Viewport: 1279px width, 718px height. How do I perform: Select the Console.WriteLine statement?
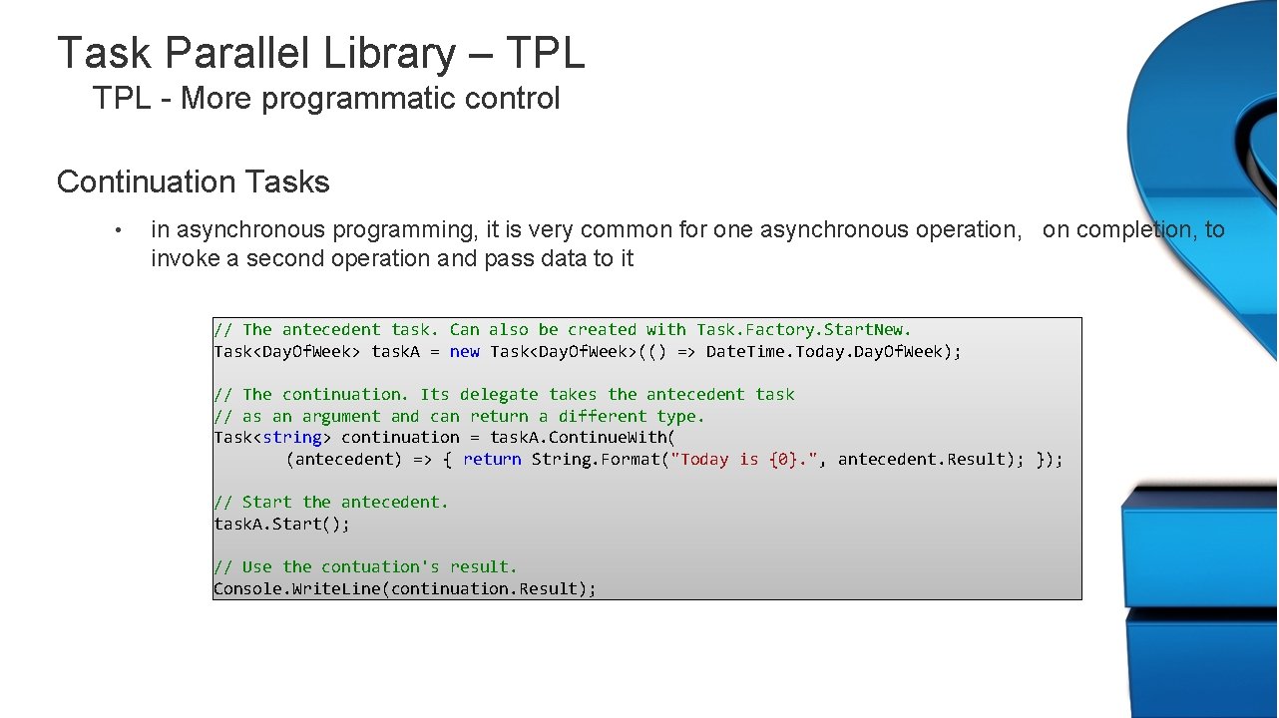pyautogui.click(x=404, y=588)
